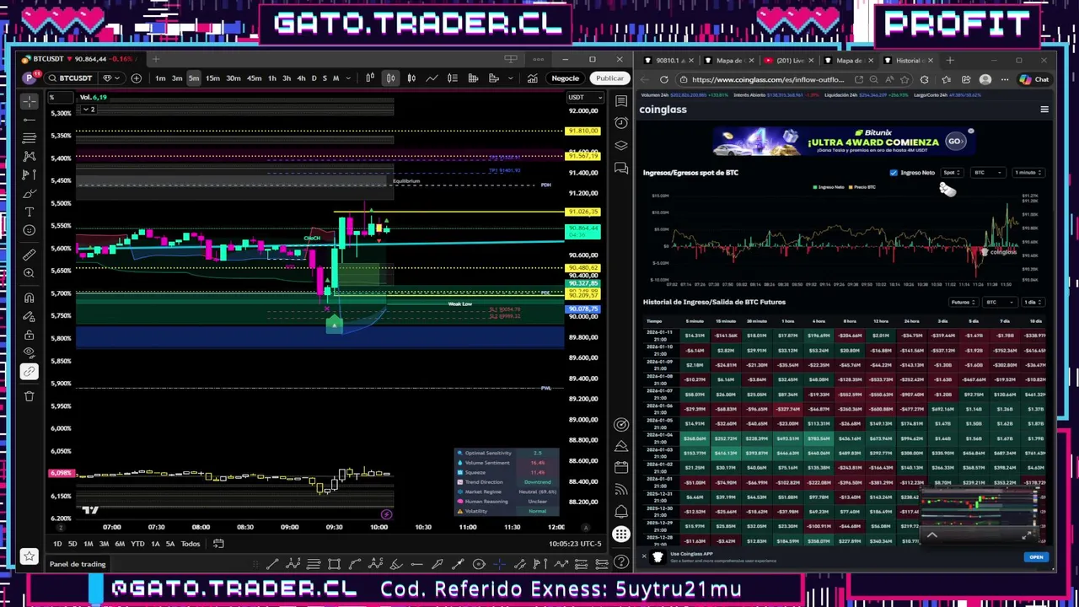Open the Panel de trading
The height and width of the screenshot is (607, 1079).
78,564
